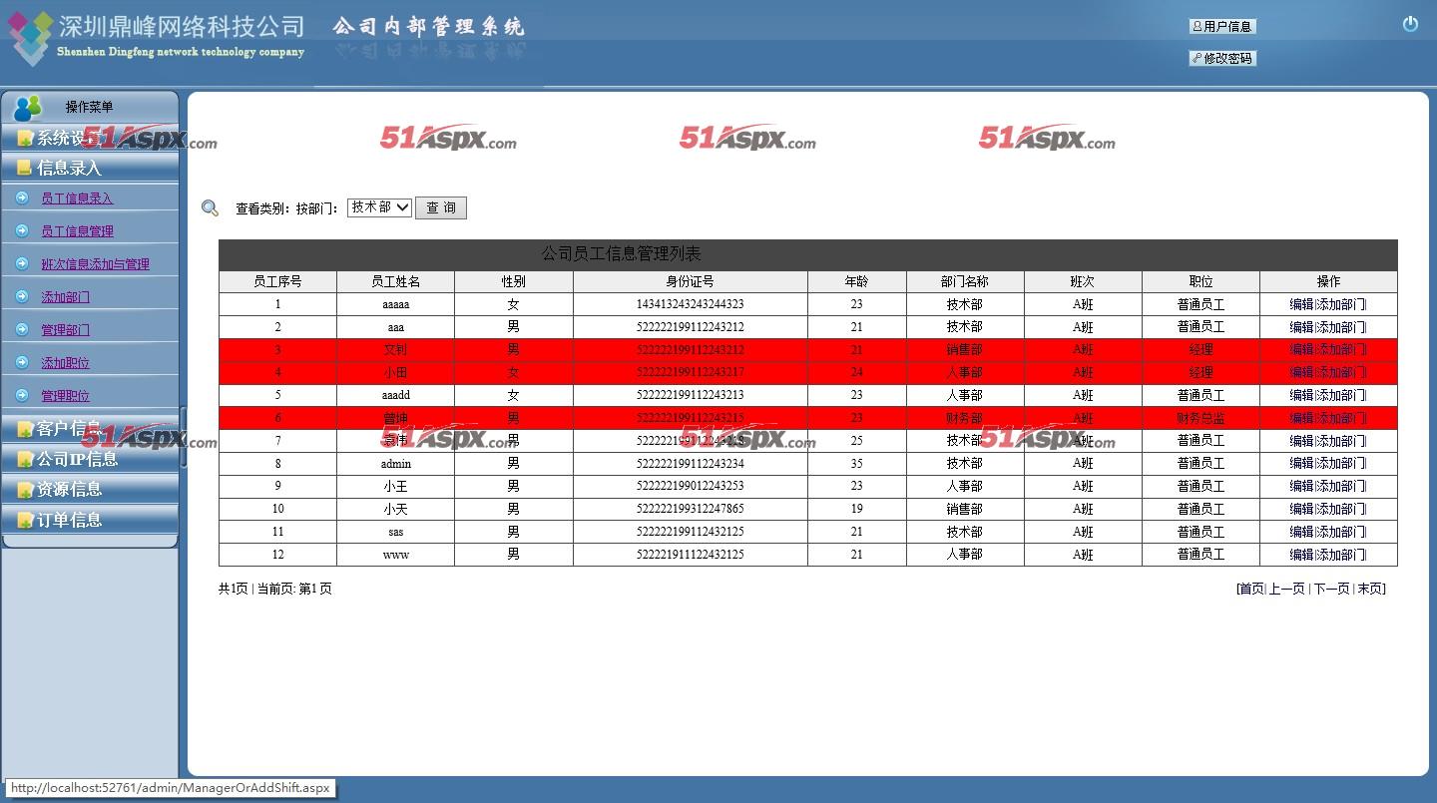Collapse the 信息录入 menu section

pyautogui.click(x=90, y=168)
